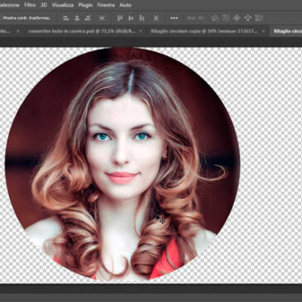Select the 3D orbit rotate mode icon
Viewport: 302px width, 302px height.
215,18
